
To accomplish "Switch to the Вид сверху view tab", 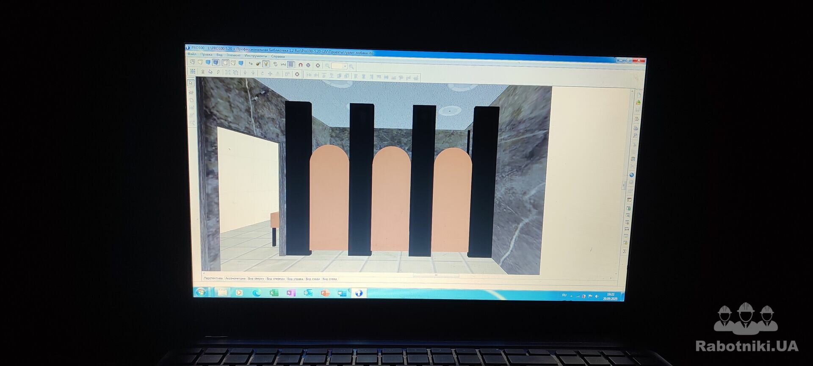I will point(256,279).
